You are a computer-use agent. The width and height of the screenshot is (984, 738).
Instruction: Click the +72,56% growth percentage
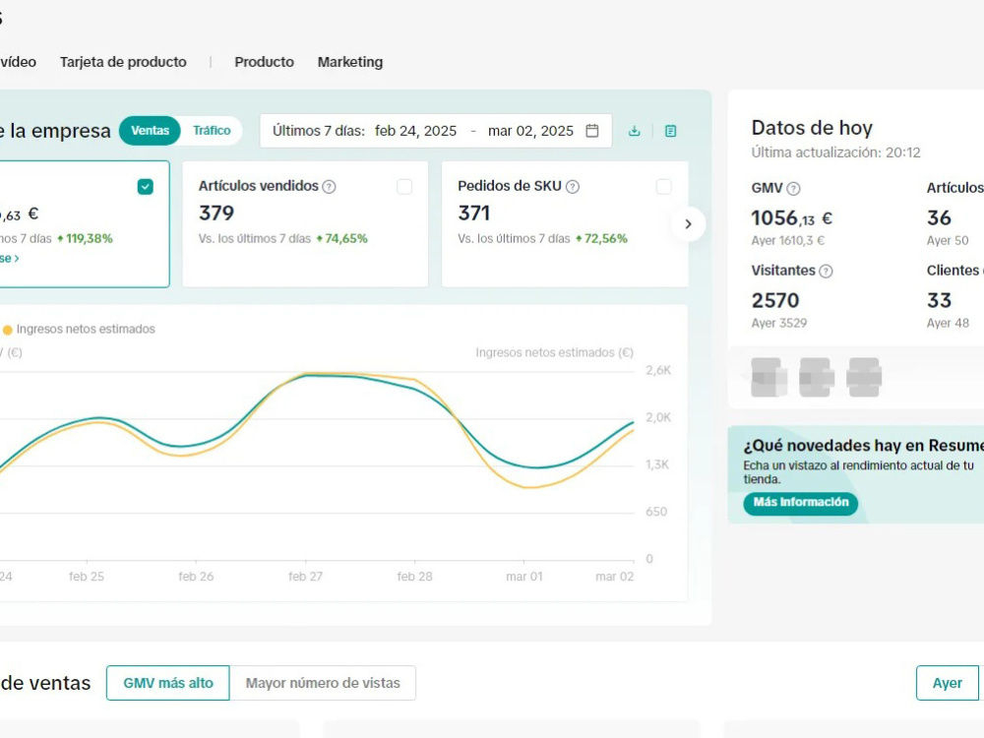pyautogui.click(x=601, y=238)
